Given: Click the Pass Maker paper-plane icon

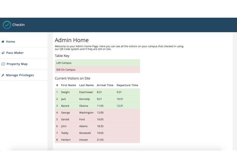Looking at the screenshot, I should (3, 53).
